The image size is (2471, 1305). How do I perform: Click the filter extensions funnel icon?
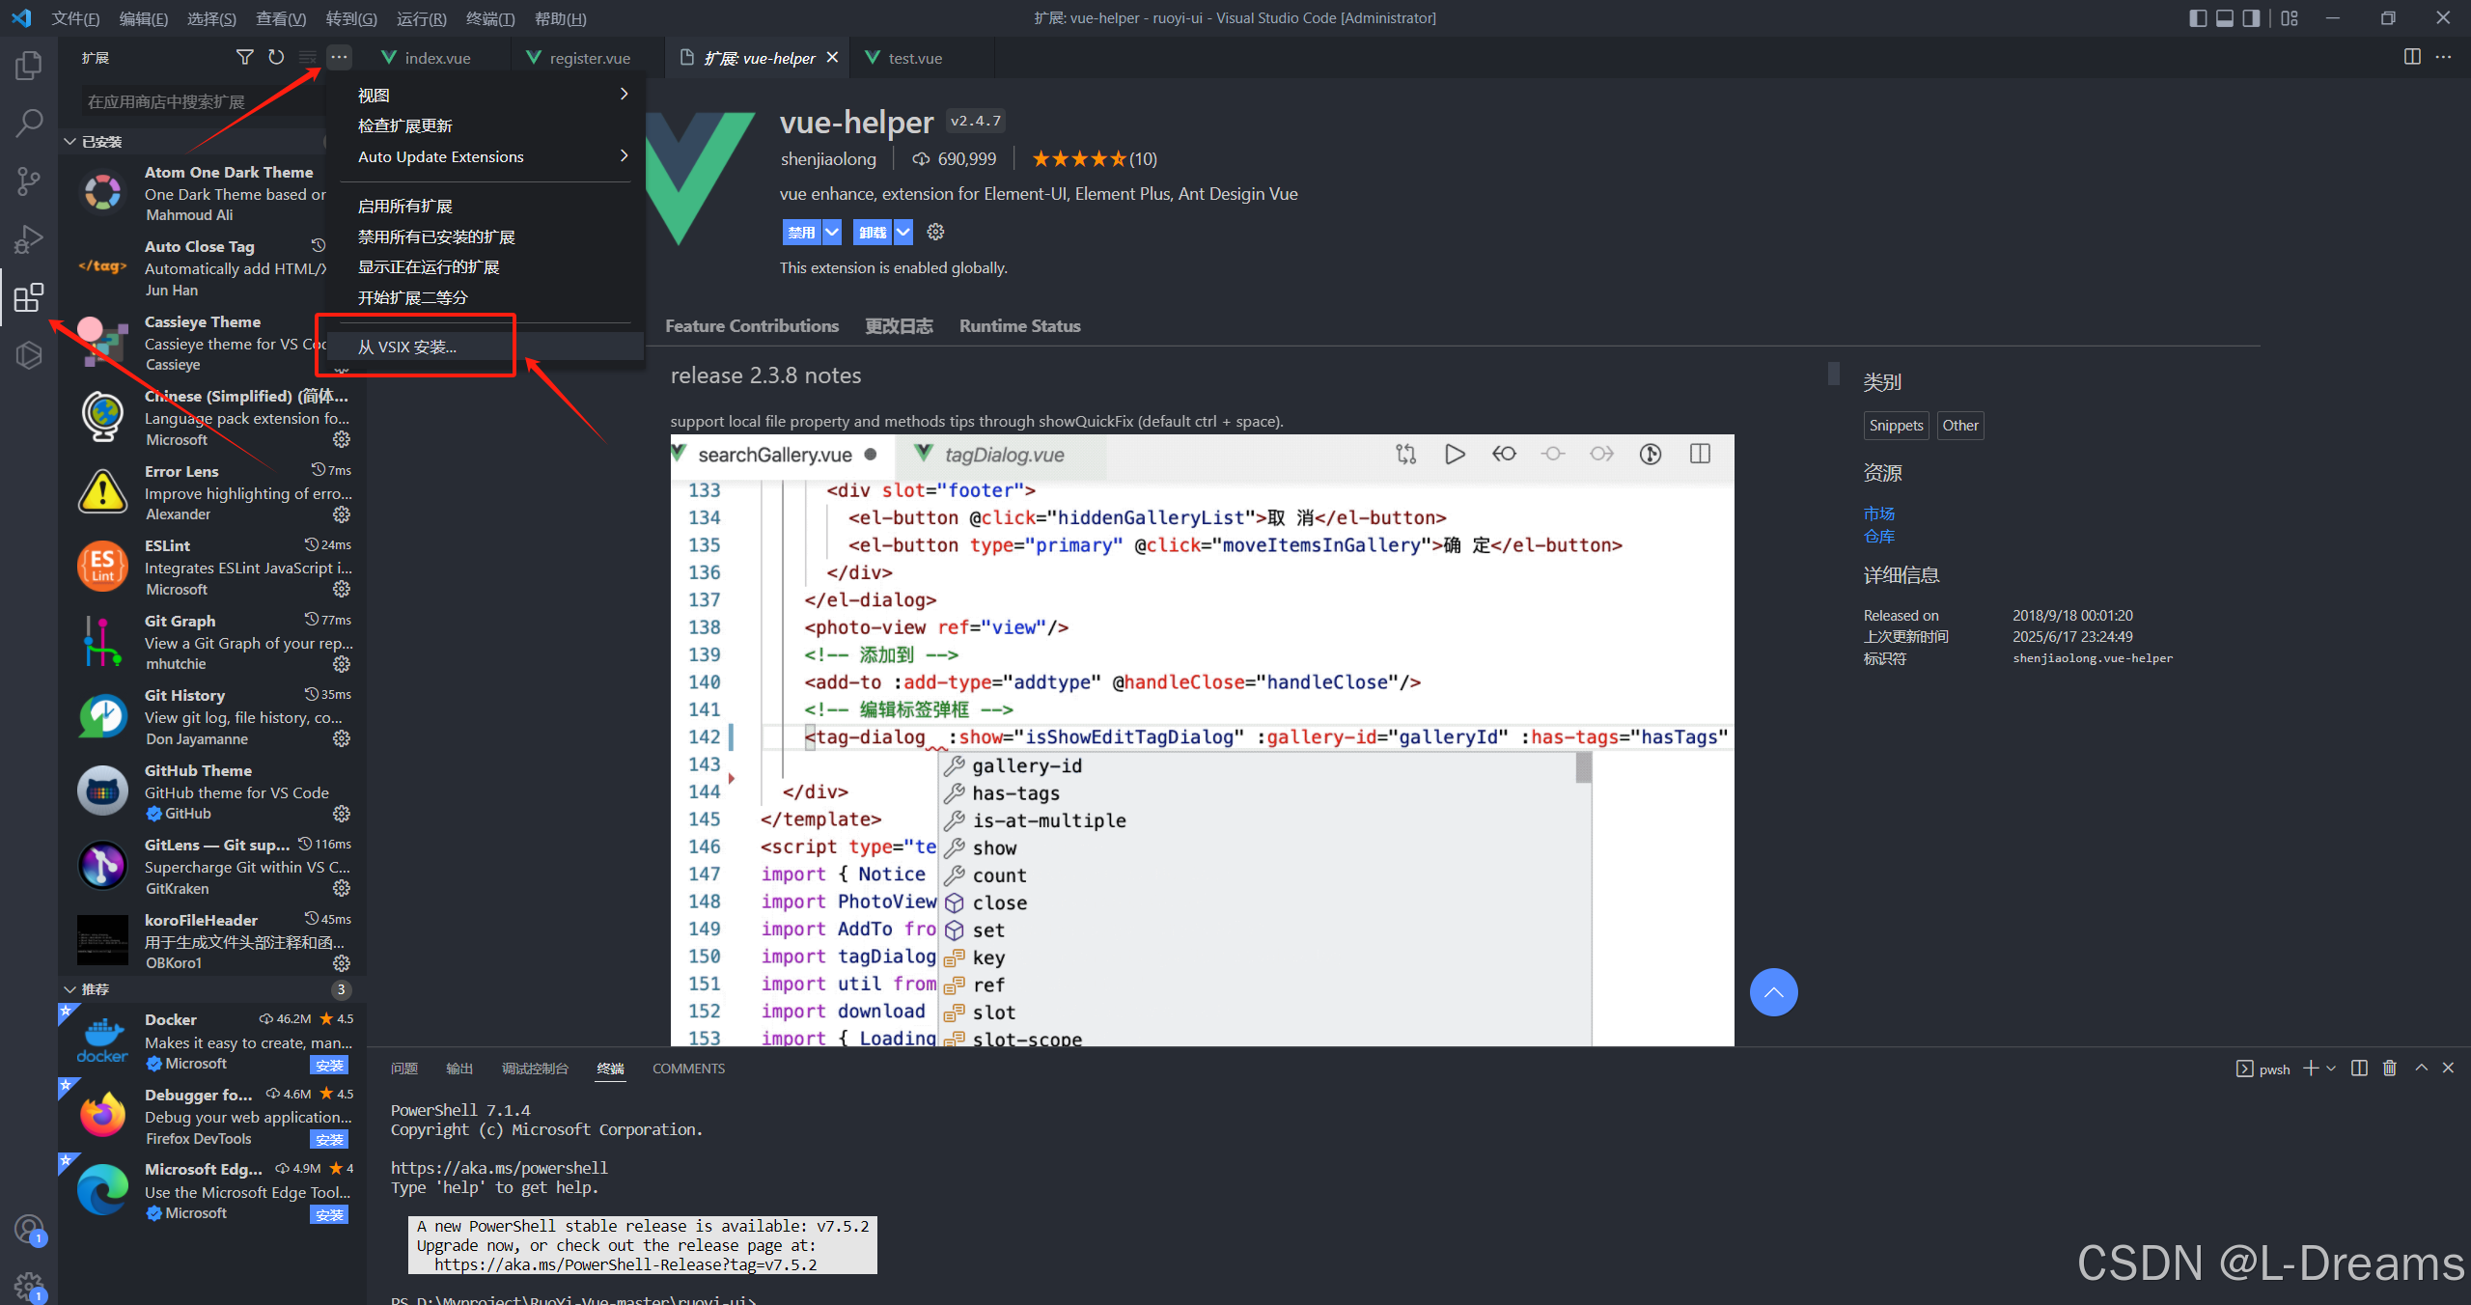245,58
